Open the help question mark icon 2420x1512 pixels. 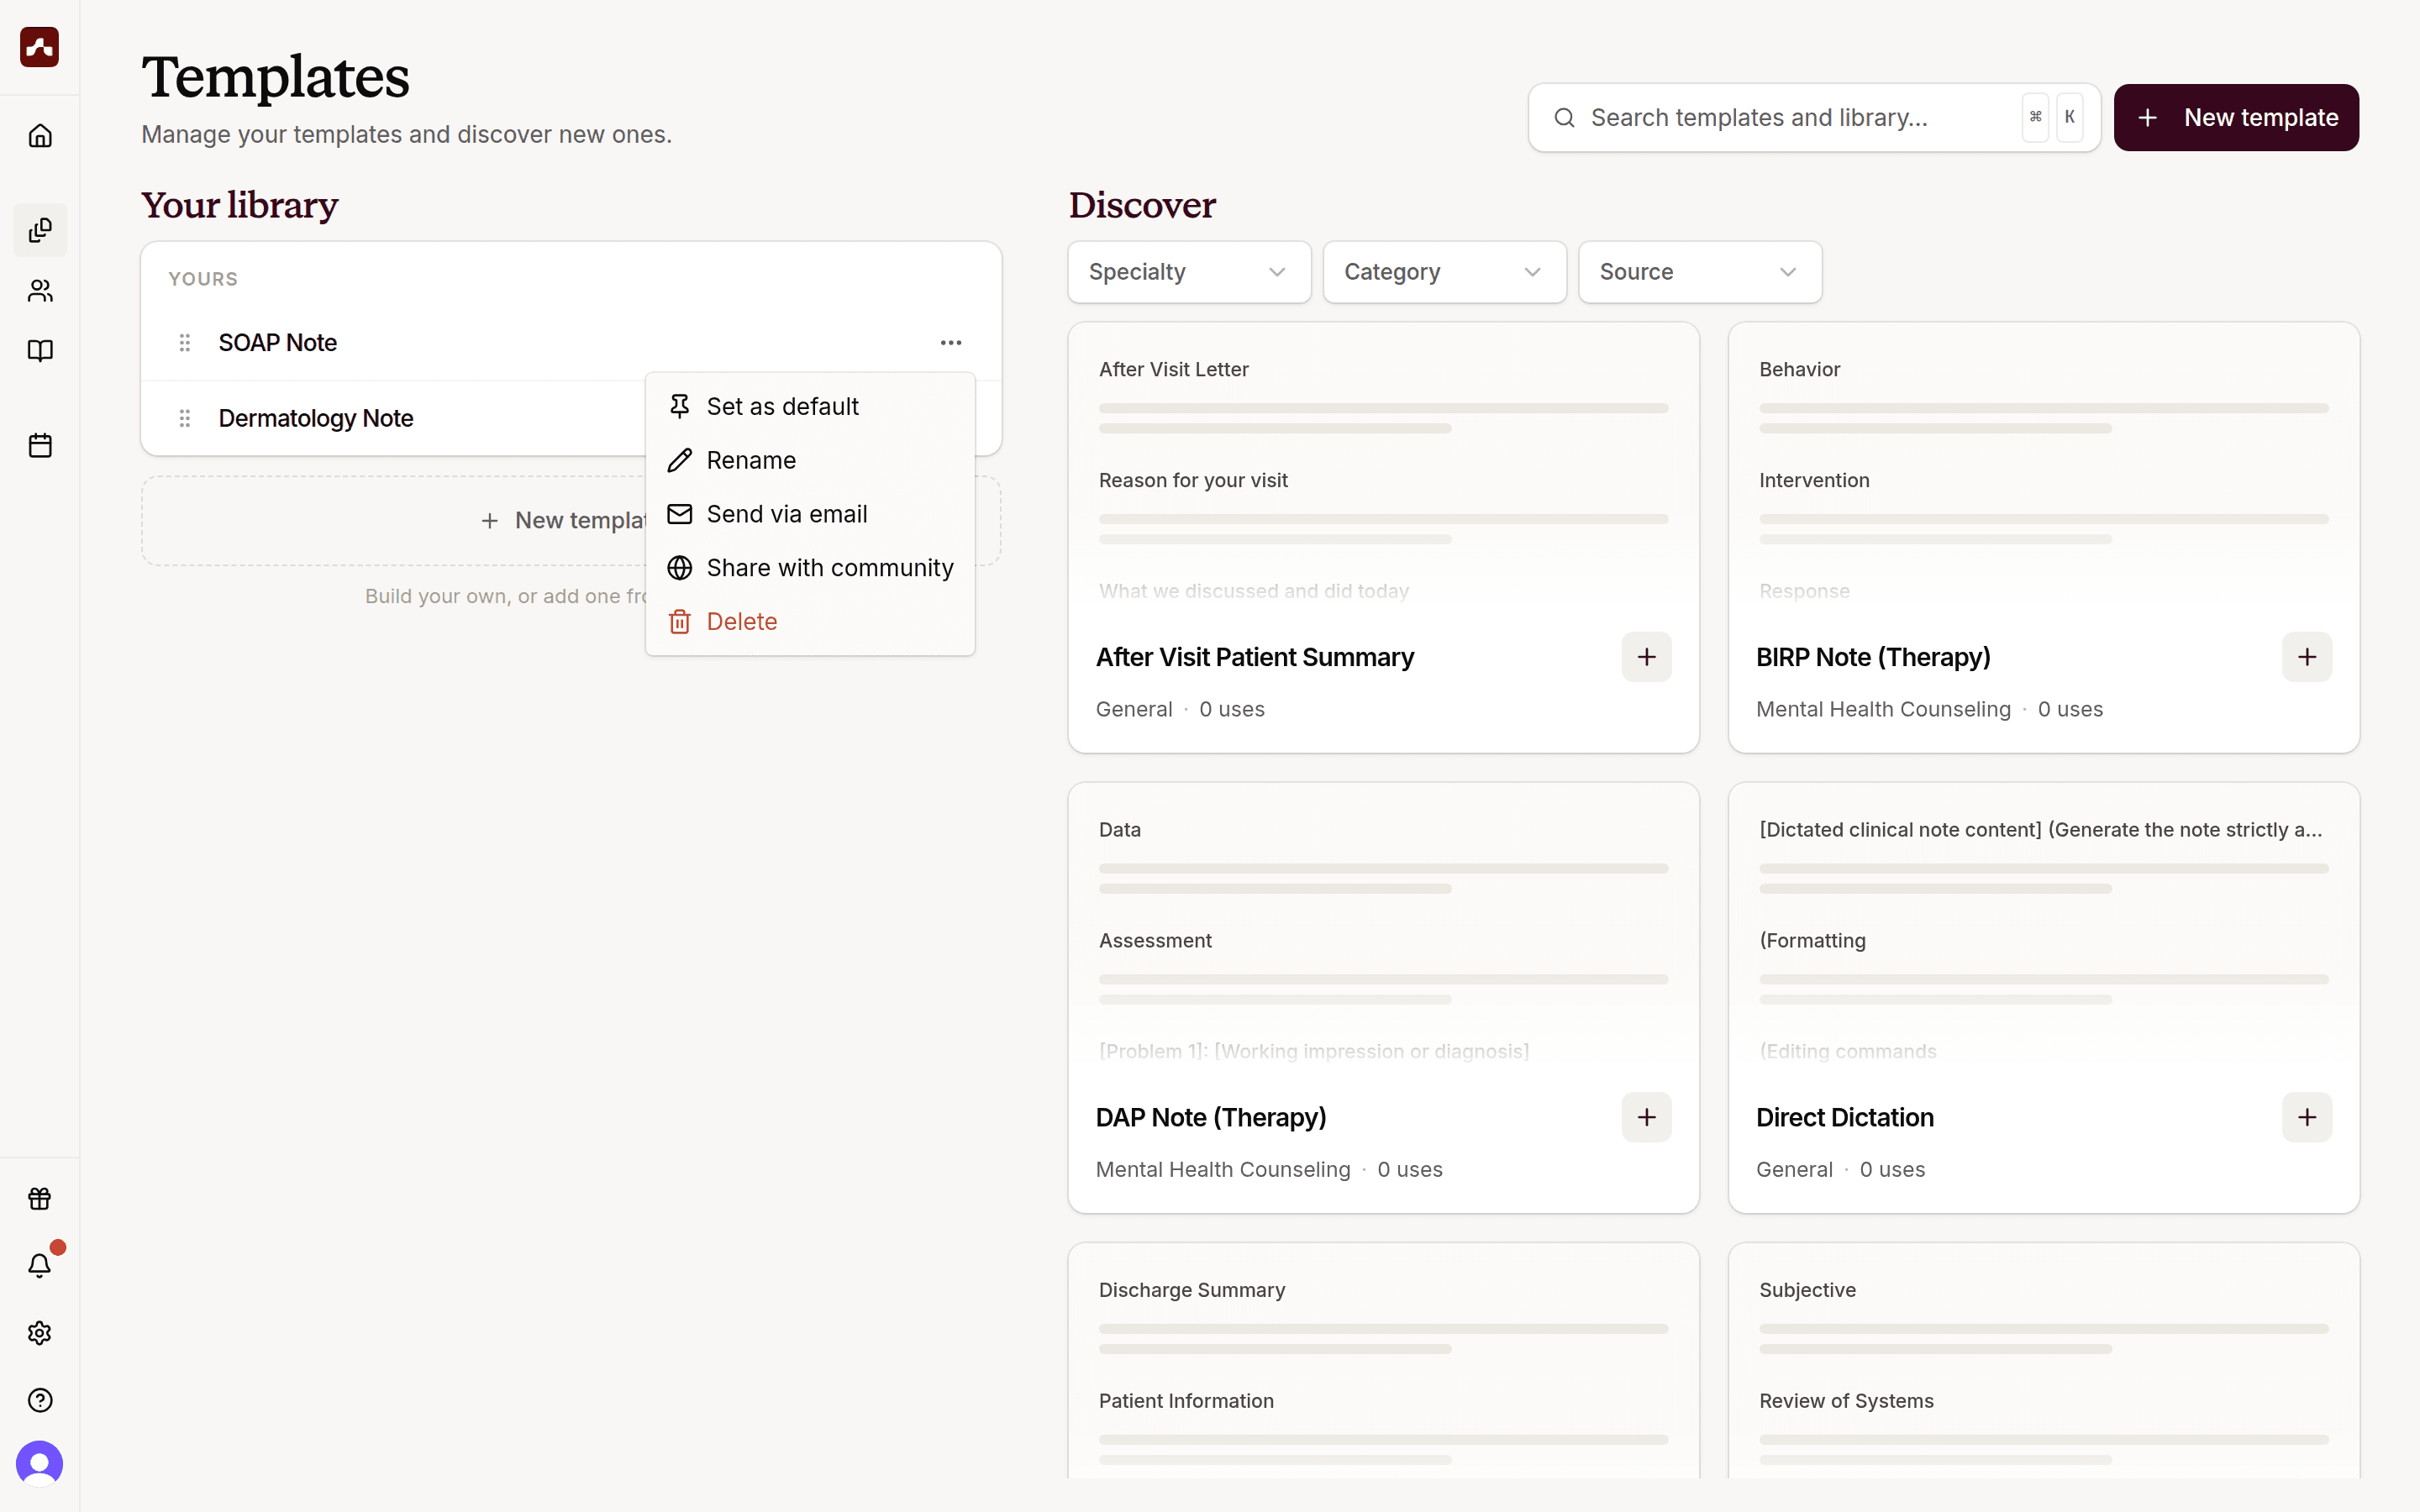[40, 1400]
